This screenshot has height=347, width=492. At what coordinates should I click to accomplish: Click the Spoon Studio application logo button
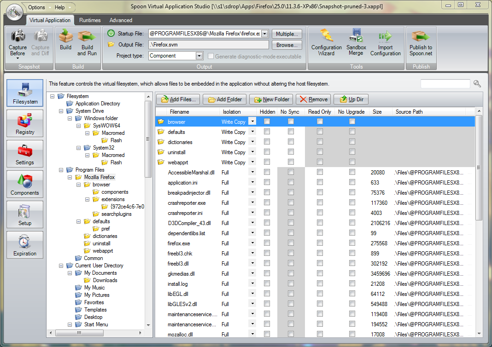[14, 12]
